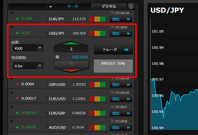Click the clock icon on the EUR/USD row
This screenshot has height=135, width=198.
pos(112,92)
